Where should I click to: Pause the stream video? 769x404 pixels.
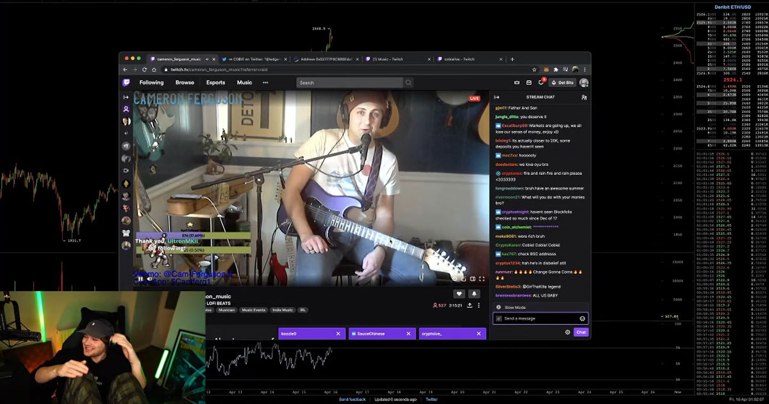coord(140,278)
